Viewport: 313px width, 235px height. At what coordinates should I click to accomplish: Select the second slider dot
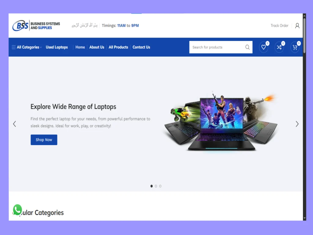[x=156, y=186]
